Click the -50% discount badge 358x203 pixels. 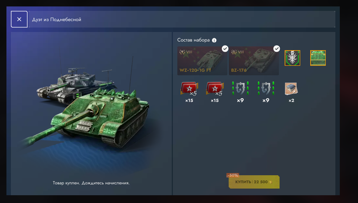coord(233,176)
